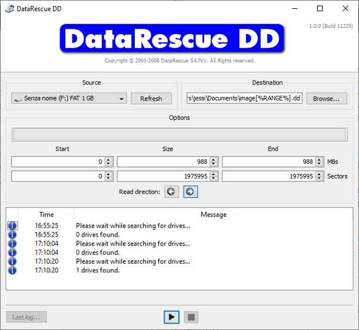The width and height of the screenshot is (359, 330).
Task: Select 'Please wait while searching' at 17:10:04
Action: point(133,244)
